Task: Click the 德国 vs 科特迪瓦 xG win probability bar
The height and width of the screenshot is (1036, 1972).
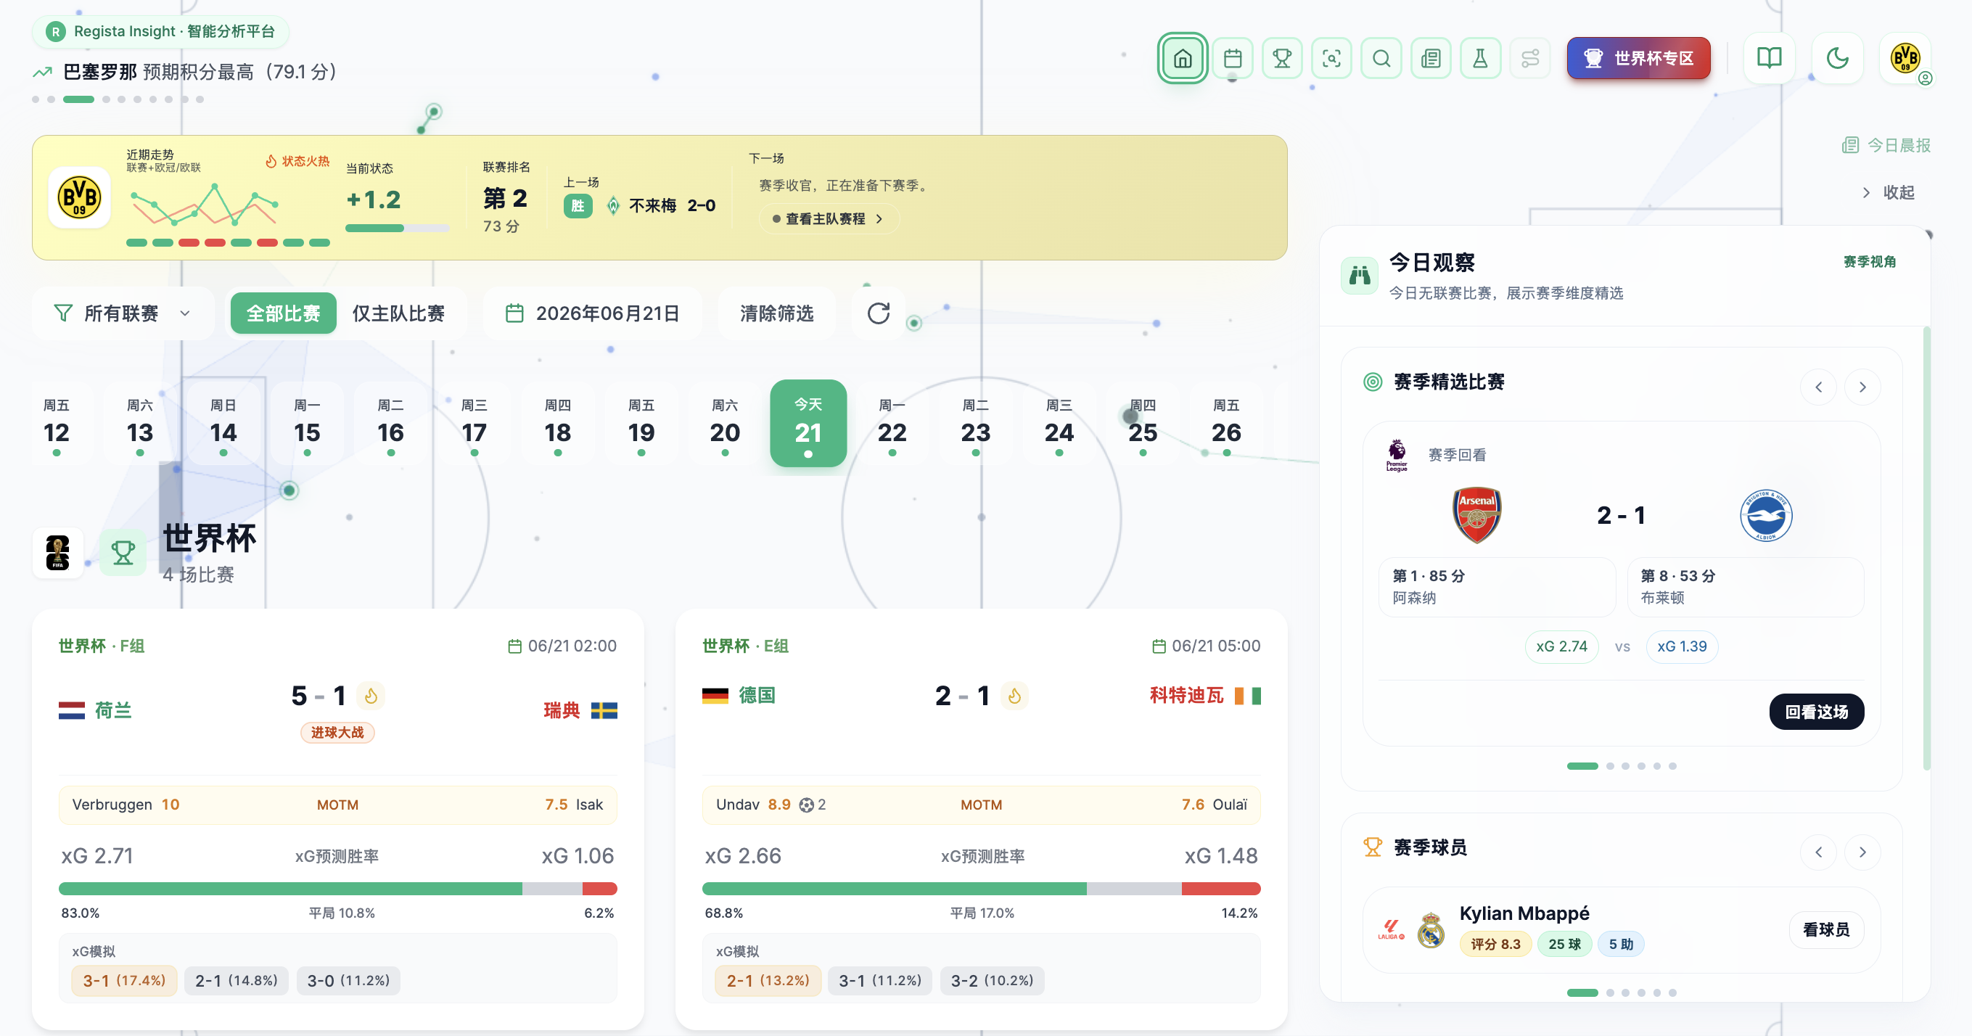Action: click(981, 889)
